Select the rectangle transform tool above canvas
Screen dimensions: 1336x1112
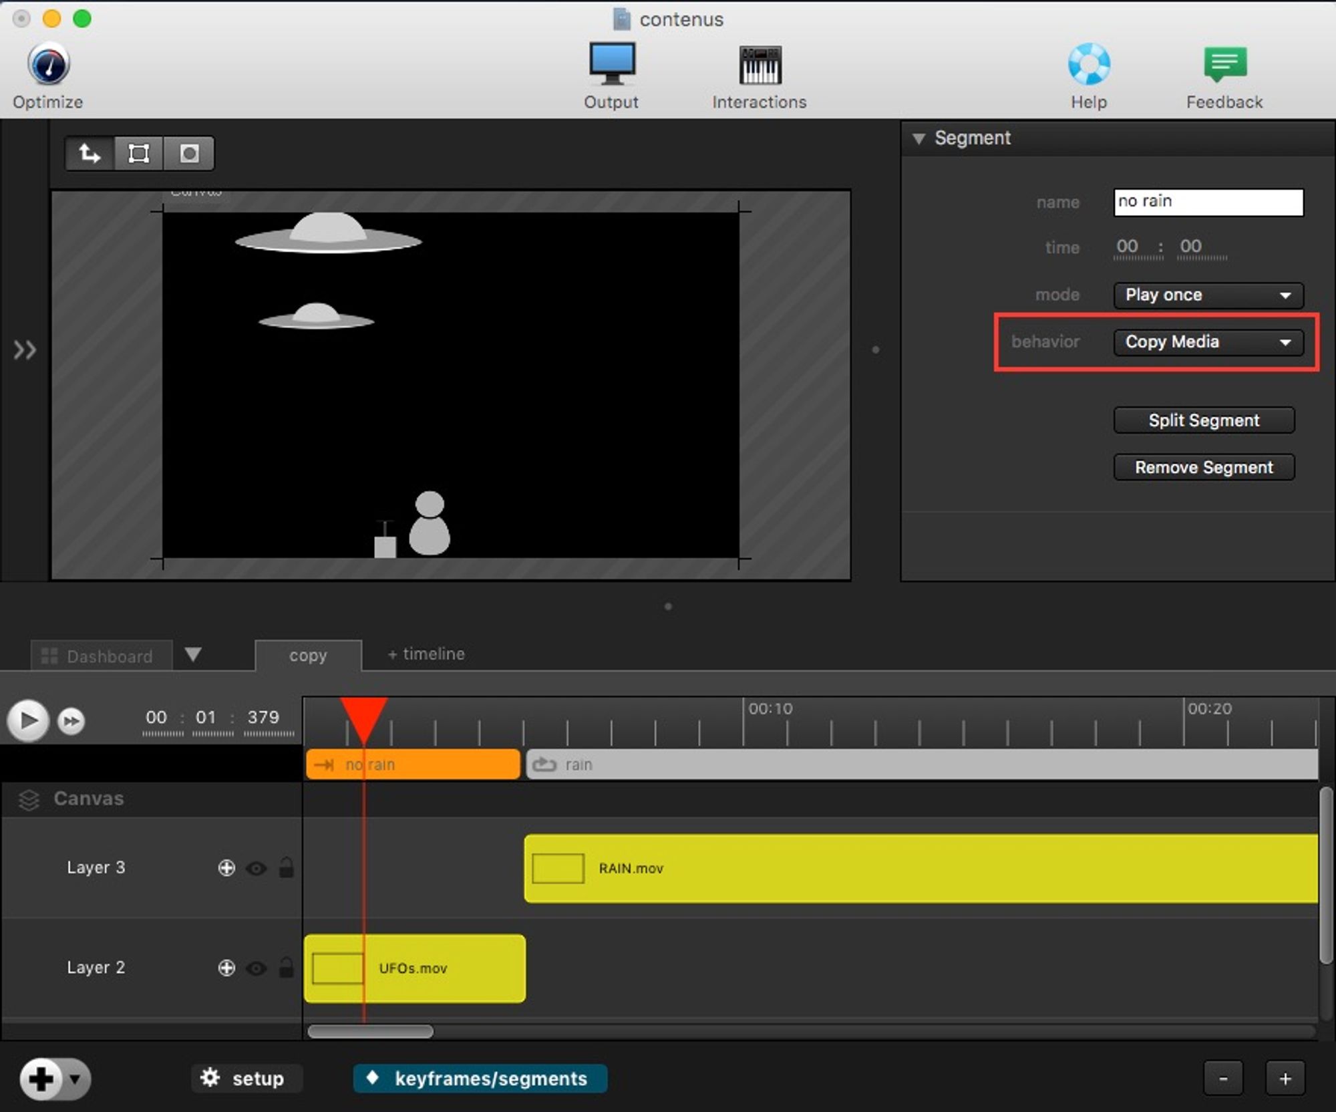click(x=139, y=154)
